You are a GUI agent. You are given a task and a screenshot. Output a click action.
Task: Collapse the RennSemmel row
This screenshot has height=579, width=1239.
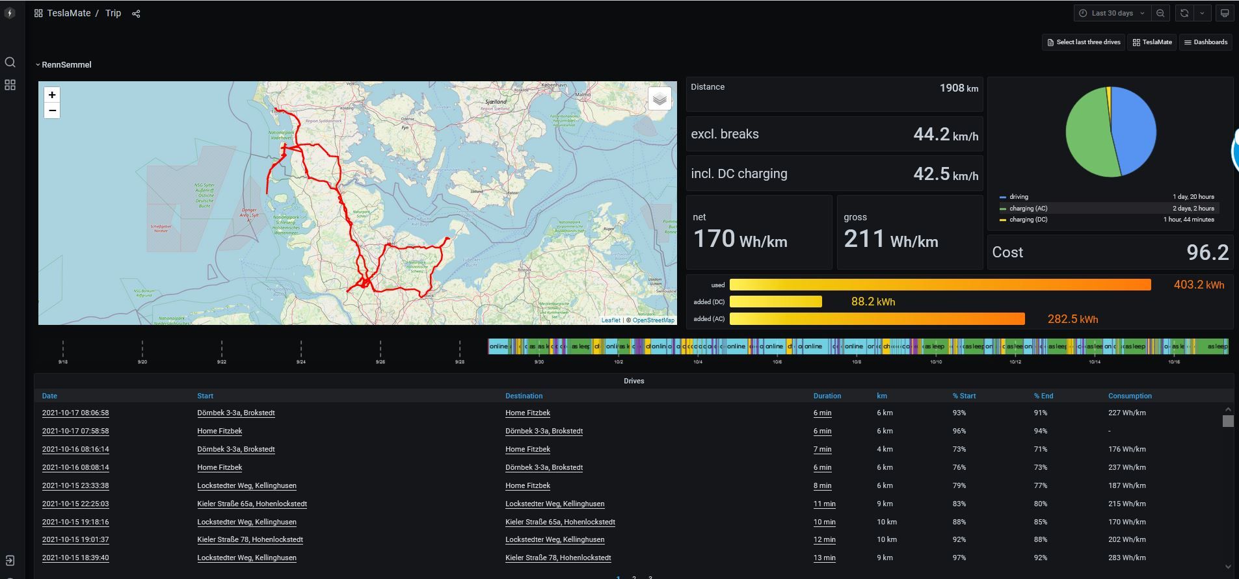[64, 65]
